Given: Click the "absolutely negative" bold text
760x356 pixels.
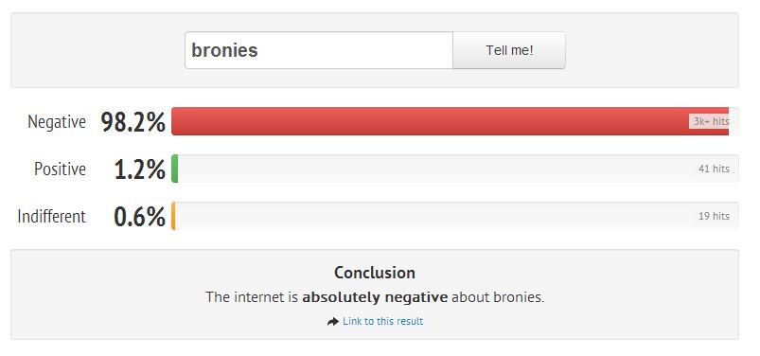Looking at the screenshot, I should 375,297.
